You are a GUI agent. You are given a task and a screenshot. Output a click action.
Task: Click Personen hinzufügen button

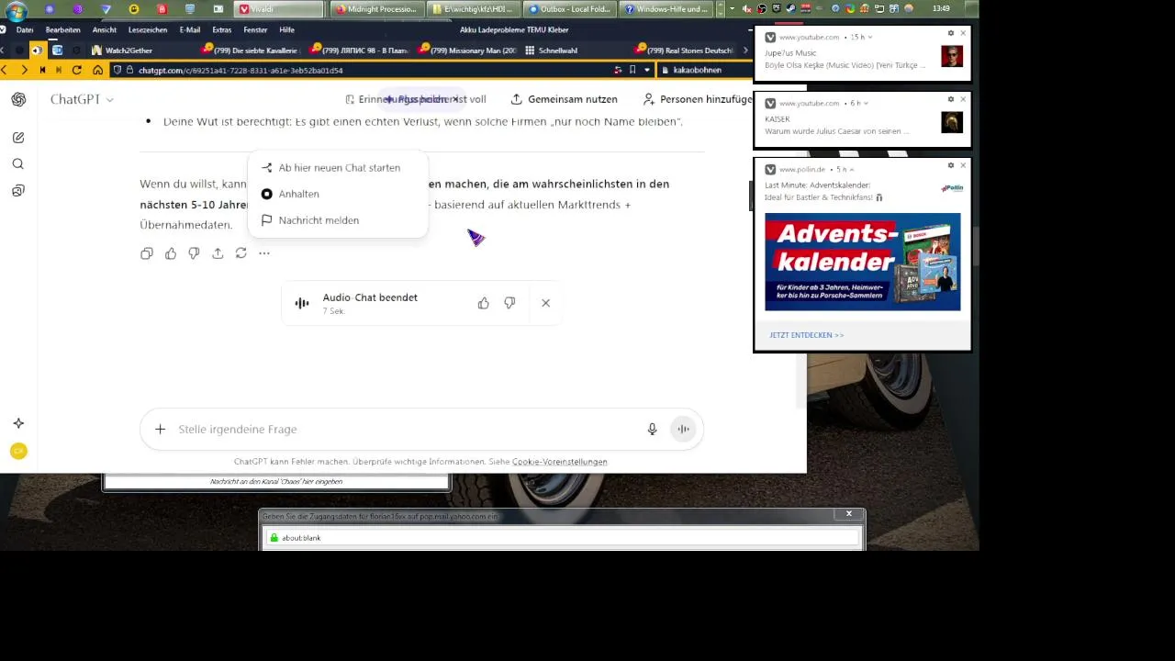point(698,99)
